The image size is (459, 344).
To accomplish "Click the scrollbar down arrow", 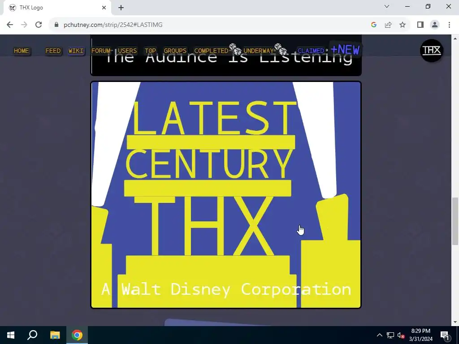I will tap(455, 322).
